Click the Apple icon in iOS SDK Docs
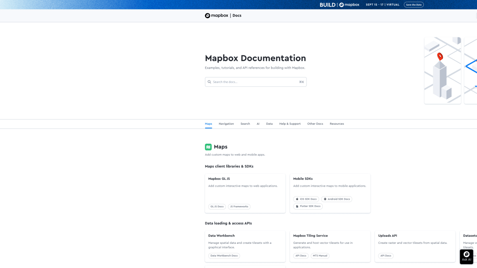Image resolution: width=477 pixels, height=268 pixels. click(297, 199)
